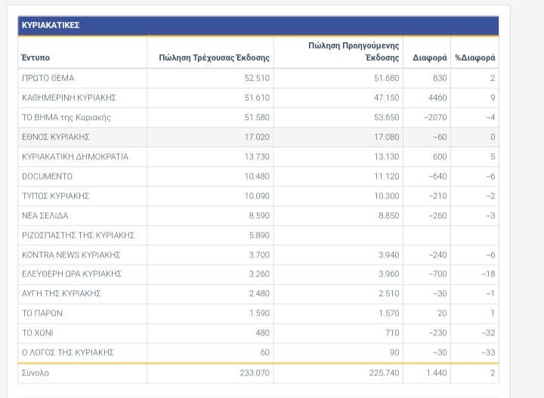The height and width of the screenshot is (398, 544).
Task: Select previous sales value 1.570
Action: [x=389, y=313]
